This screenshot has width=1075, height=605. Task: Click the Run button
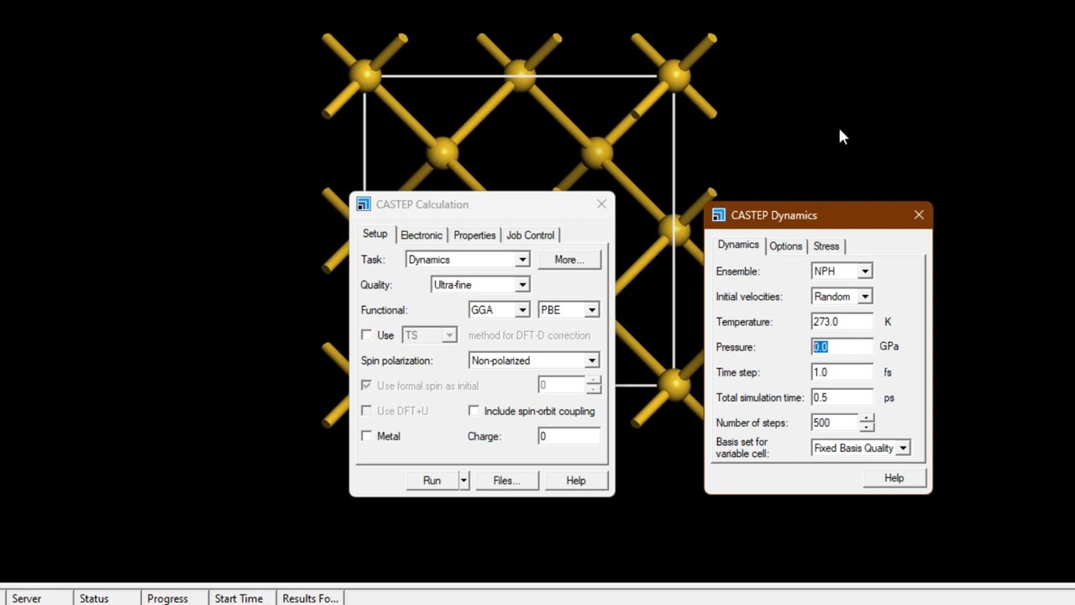pos(432,481)
